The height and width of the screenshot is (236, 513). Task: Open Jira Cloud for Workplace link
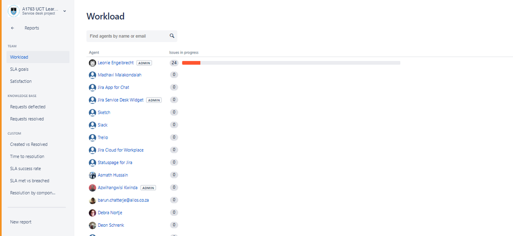tap(121, 150)
